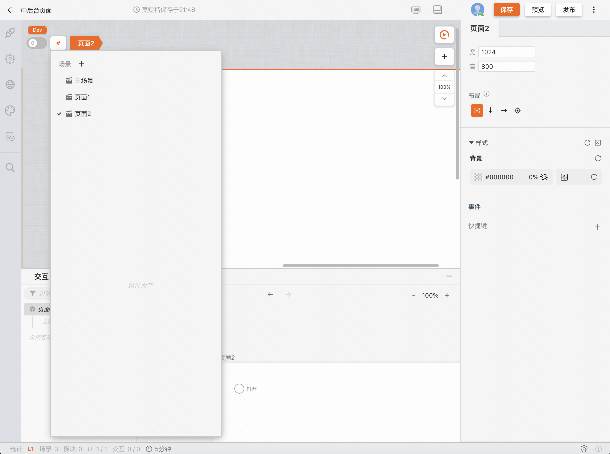The width and height of the screenshot is (610, 454).
Task: Click the background image picker icon
Action: pyautogui.click(x=564, y=177)
